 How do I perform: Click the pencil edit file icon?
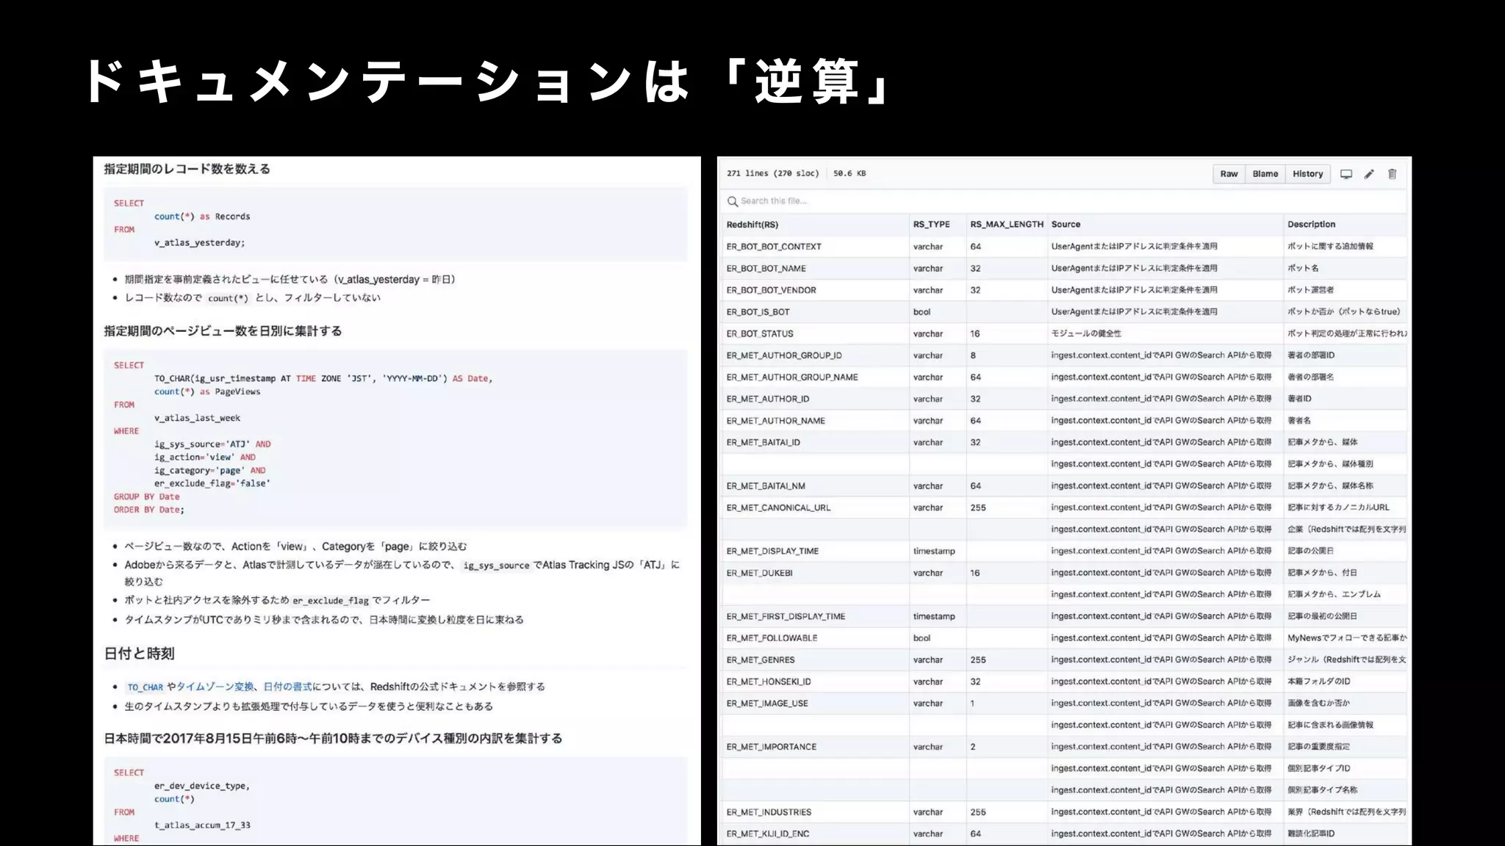click(1369, 174)
